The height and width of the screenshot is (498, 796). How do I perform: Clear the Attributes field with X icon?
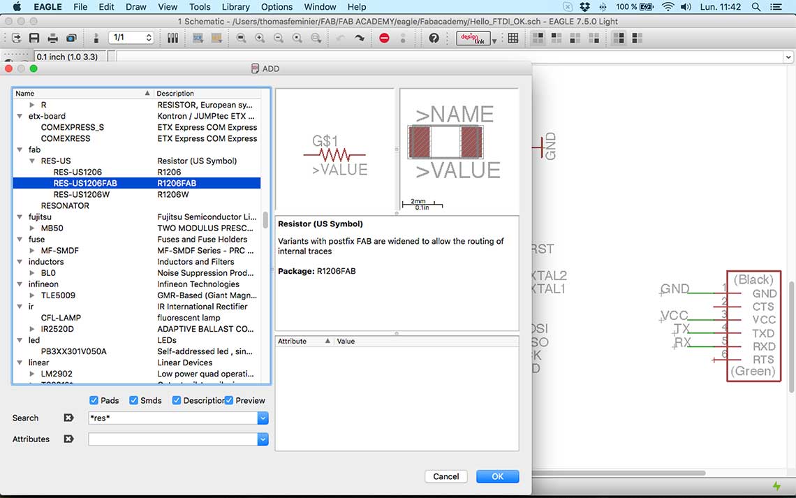tap(68, 439)
